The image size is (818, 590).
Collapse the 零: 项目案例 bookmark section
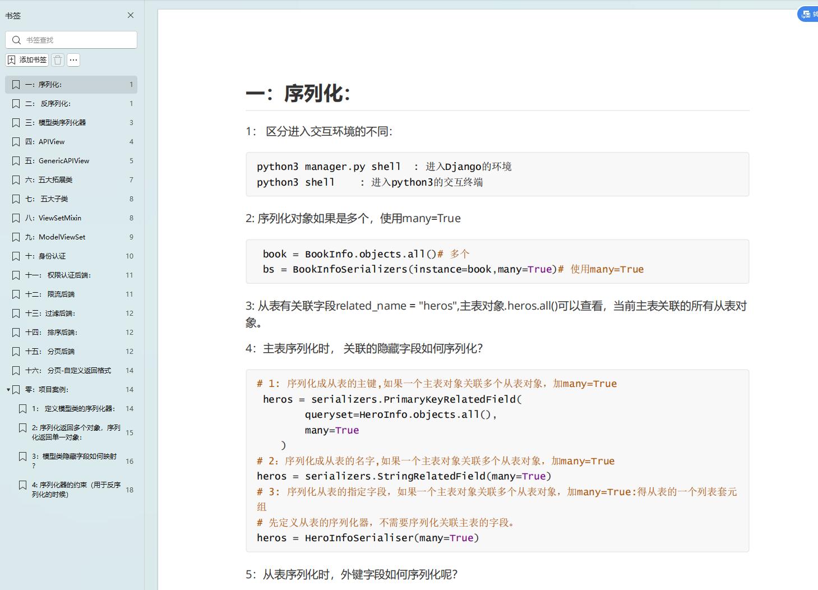8,389
